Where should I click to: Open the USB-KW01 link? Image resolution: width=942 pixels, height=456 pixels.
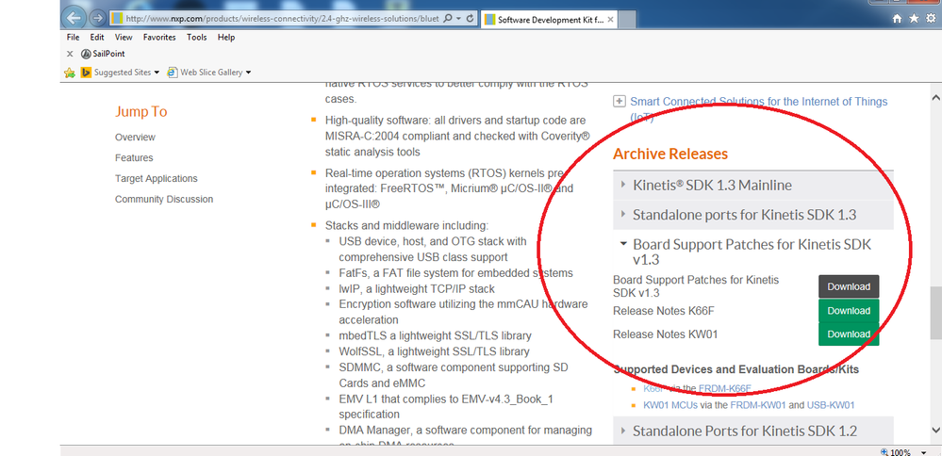[x=831, y=406]
